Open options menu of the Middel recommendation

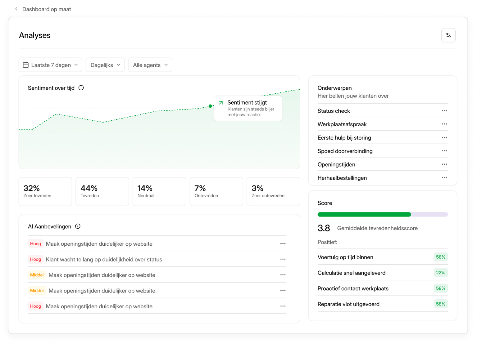283,275
